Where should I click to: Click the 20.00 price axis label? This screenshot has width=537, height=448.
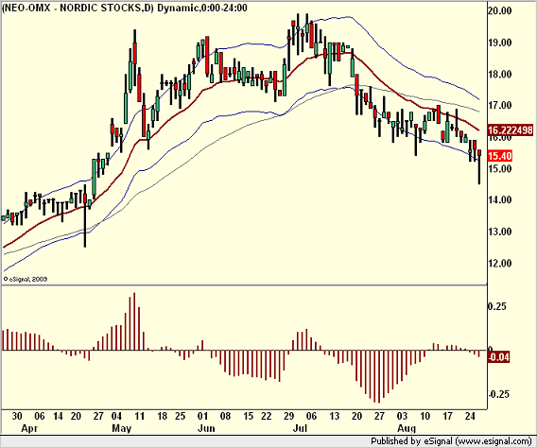pos(500,11)
